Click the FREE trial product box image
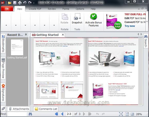 (x=114, y=22)
